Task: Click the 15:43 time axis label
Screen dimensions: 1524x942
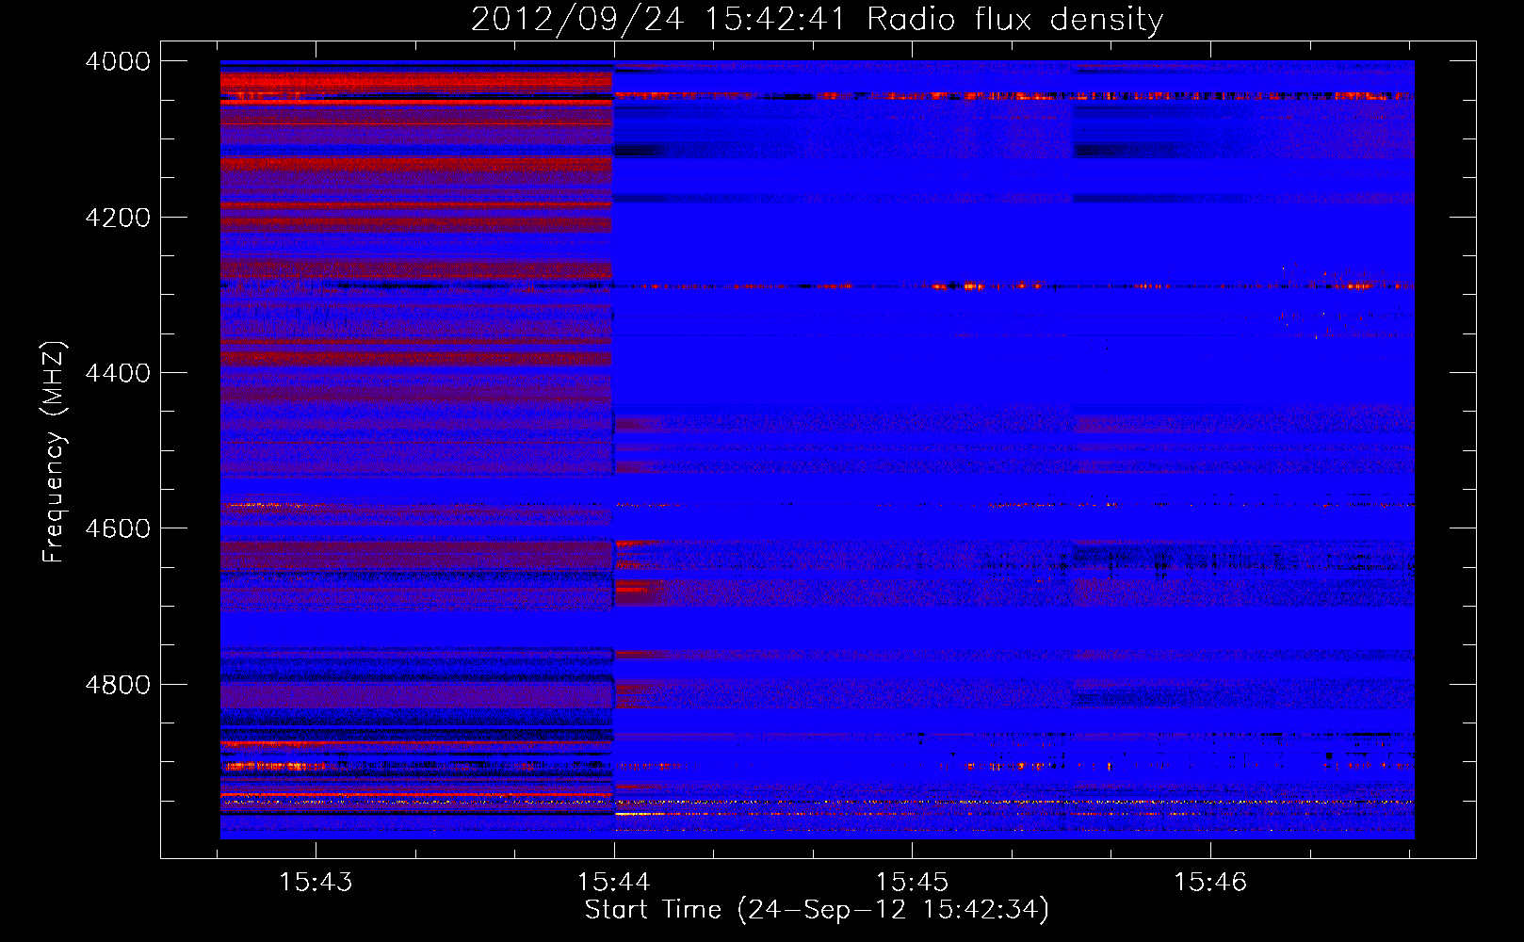Action: [x=316, y=882]
